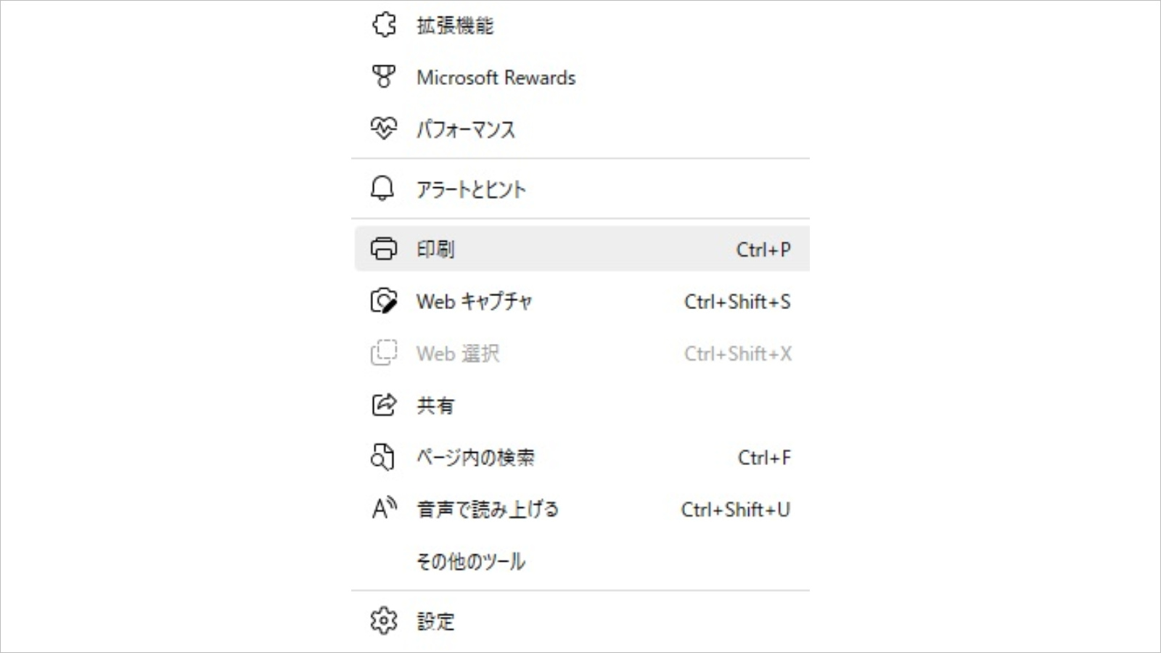Image resolution: width=1161 pixels, height=653 pixels.
Task: Click the dashed Web 選択 icon
Action: point(384,353)
